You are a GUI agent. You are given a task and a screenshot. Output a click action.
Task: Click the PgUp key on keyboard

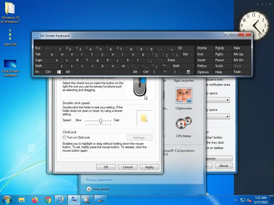[223, 48]
